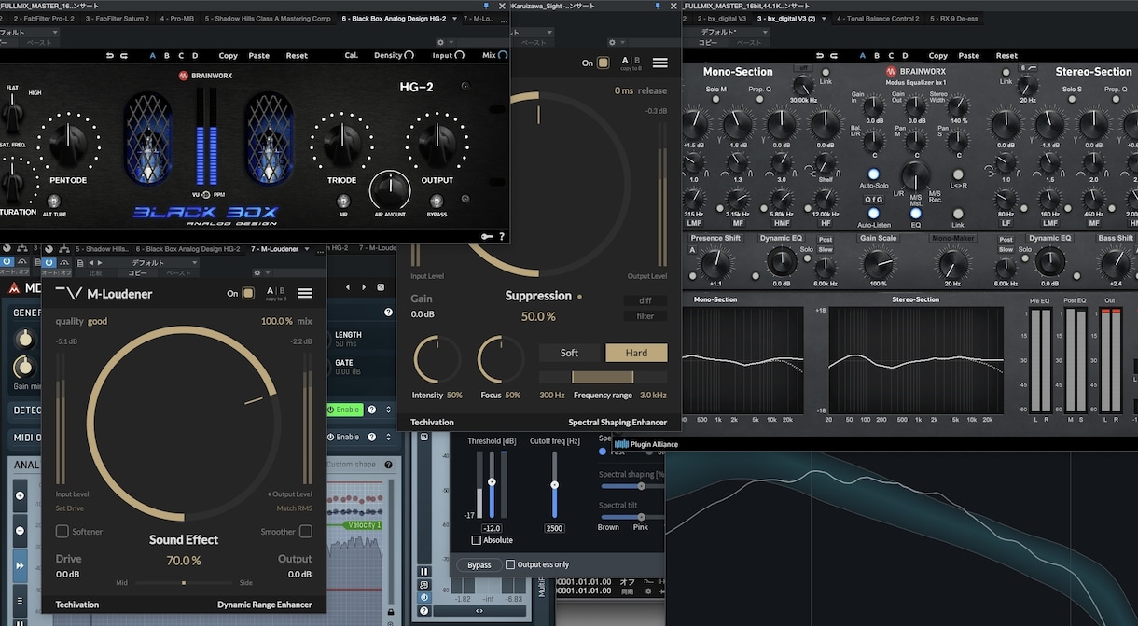Open the M-Loudener hamburger menu
This screenshot has height=626, width=1138.
pyautogui.click(x=305, y=293)
